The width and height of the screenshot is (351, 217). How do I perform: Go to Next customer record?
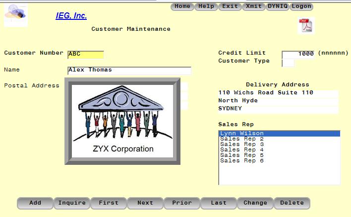pos(145,203)
